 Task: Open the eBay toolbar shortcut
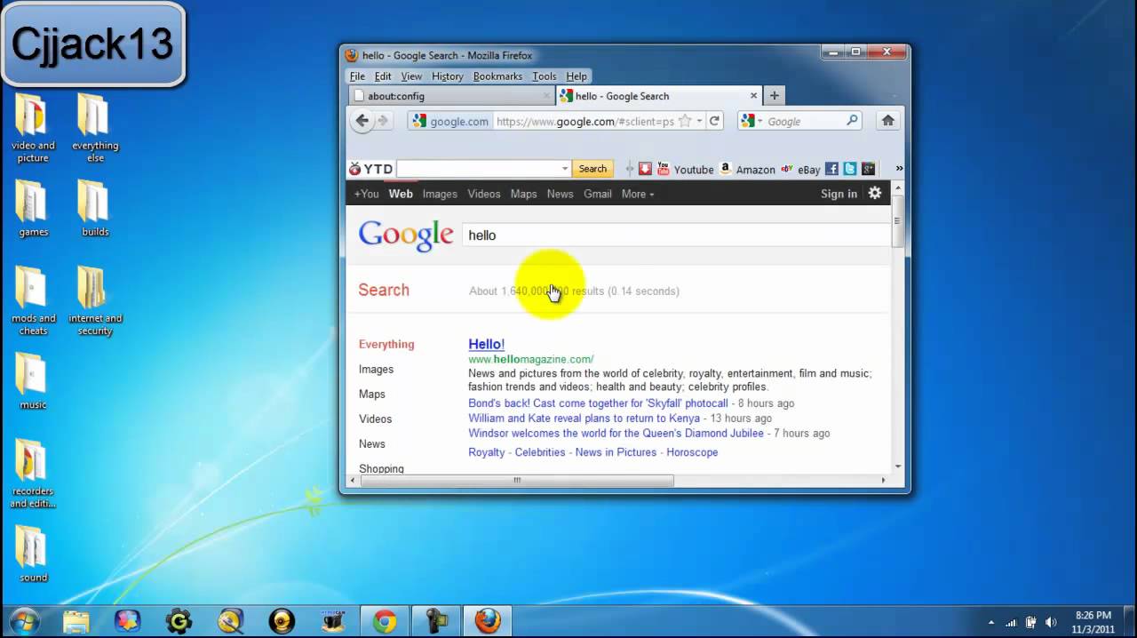800,169
